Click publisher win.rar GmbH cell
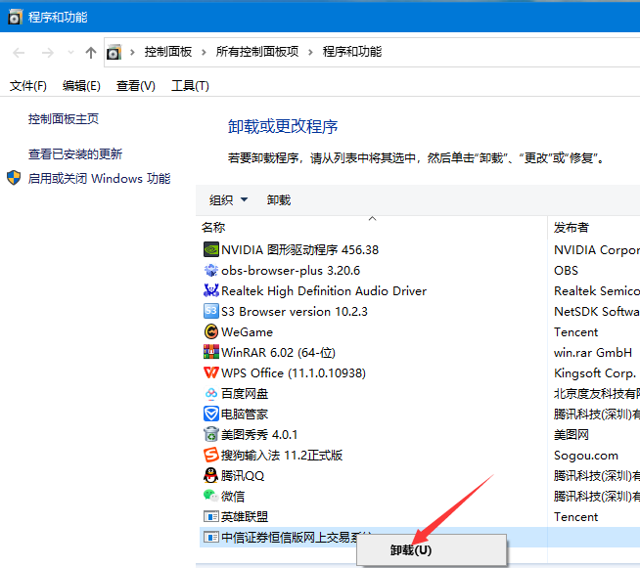 click(593, 352)
